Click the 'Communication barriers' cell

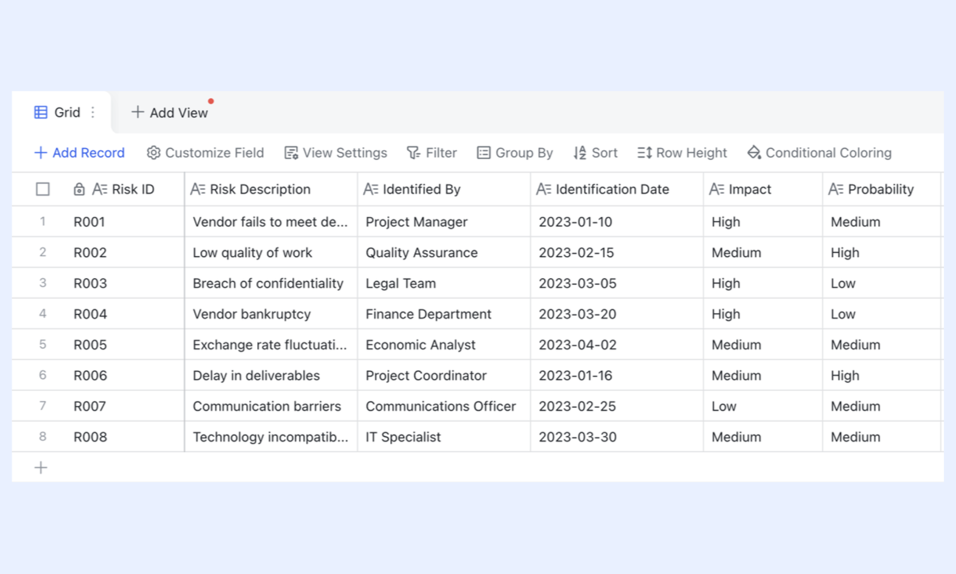point(271,406)
